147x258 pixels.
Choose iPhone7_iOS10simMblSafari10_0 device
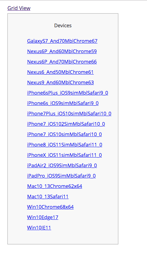pyautogui.click(x=64, y=134)
